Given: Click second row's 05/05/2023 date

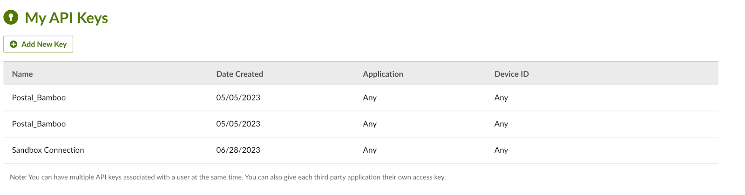Looking at the screenshot, I should (238, 124).
